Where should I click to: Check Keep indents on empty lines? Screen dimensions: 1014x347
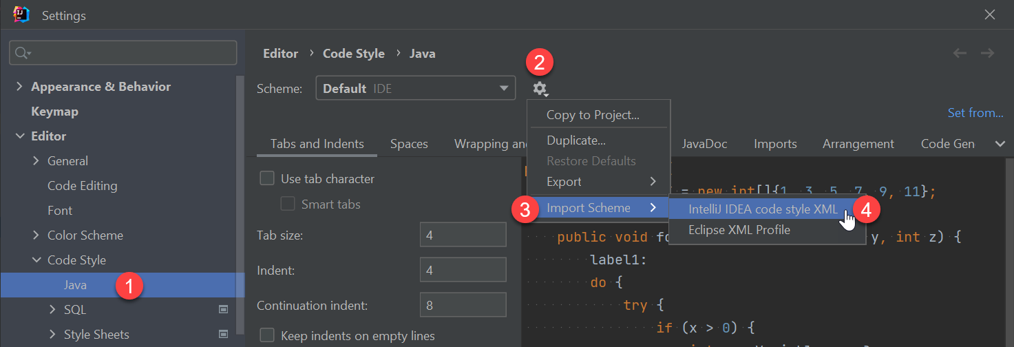266,336
